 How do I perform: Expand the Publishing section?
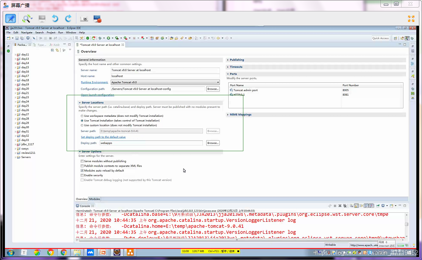click(228, 60)
